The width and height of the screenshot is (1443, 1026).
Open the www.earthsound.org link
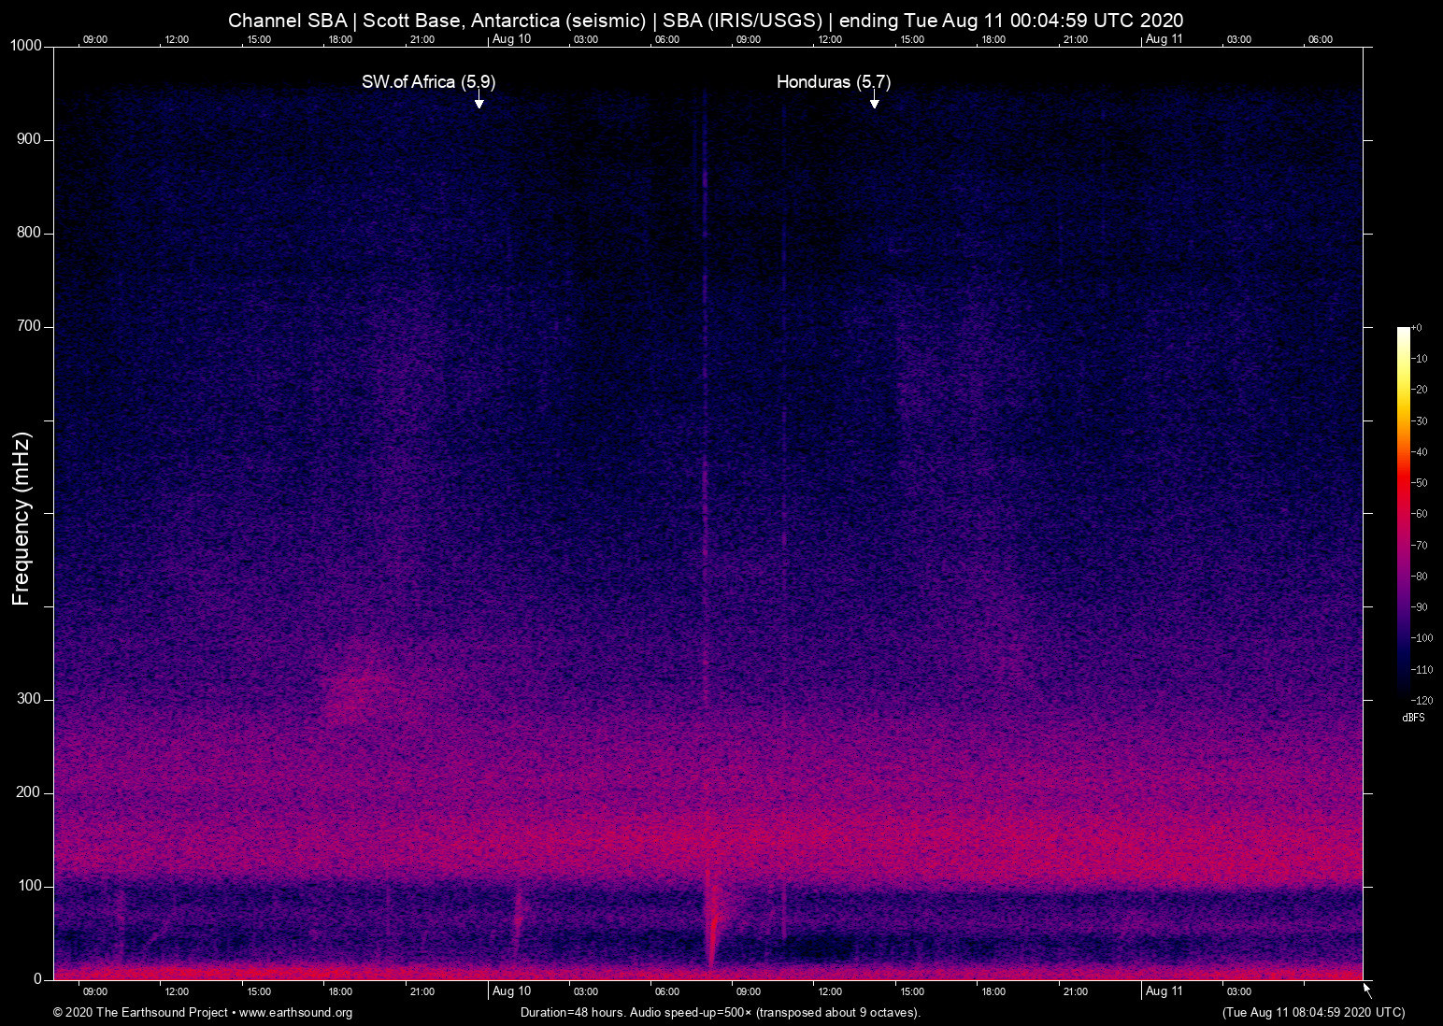[295, 1013]
